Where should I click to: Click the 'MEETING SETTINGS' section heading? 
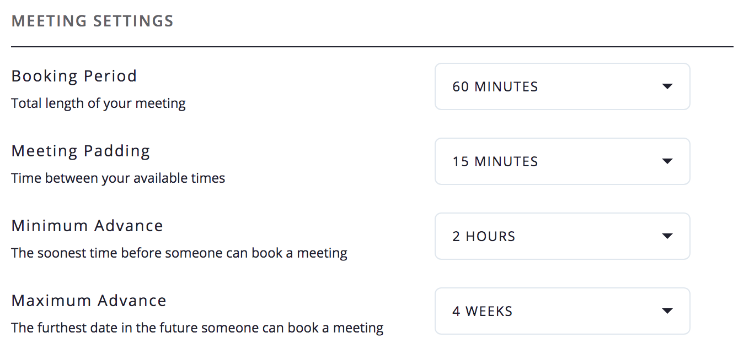(x=93, y=21)
